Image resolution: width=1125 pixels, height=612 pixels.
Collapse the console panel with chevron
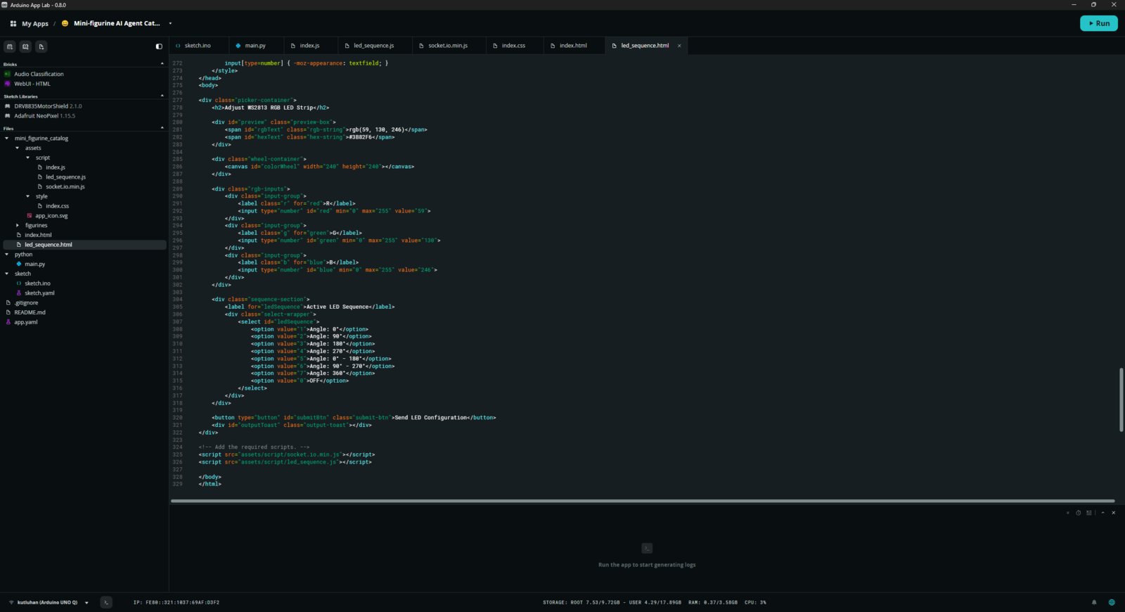(1102, 513)
